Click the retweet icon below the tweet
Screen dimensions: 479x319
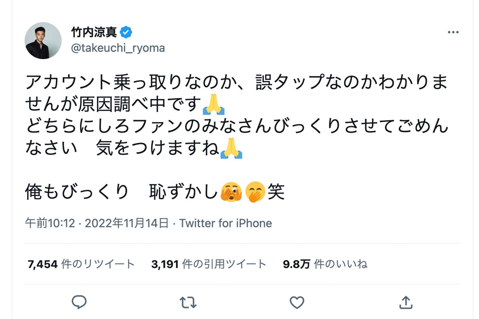(187, 301)
